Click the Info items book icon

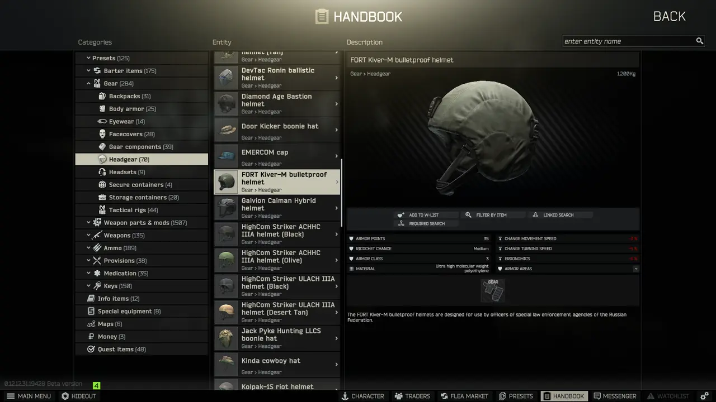click(91, 299)
